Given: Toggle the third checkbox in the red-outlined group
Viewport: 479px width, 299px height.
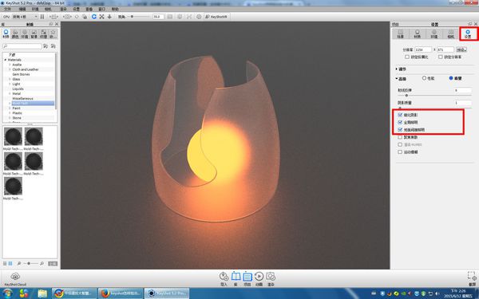Looking at the screenshot, I should coord(400,129).
